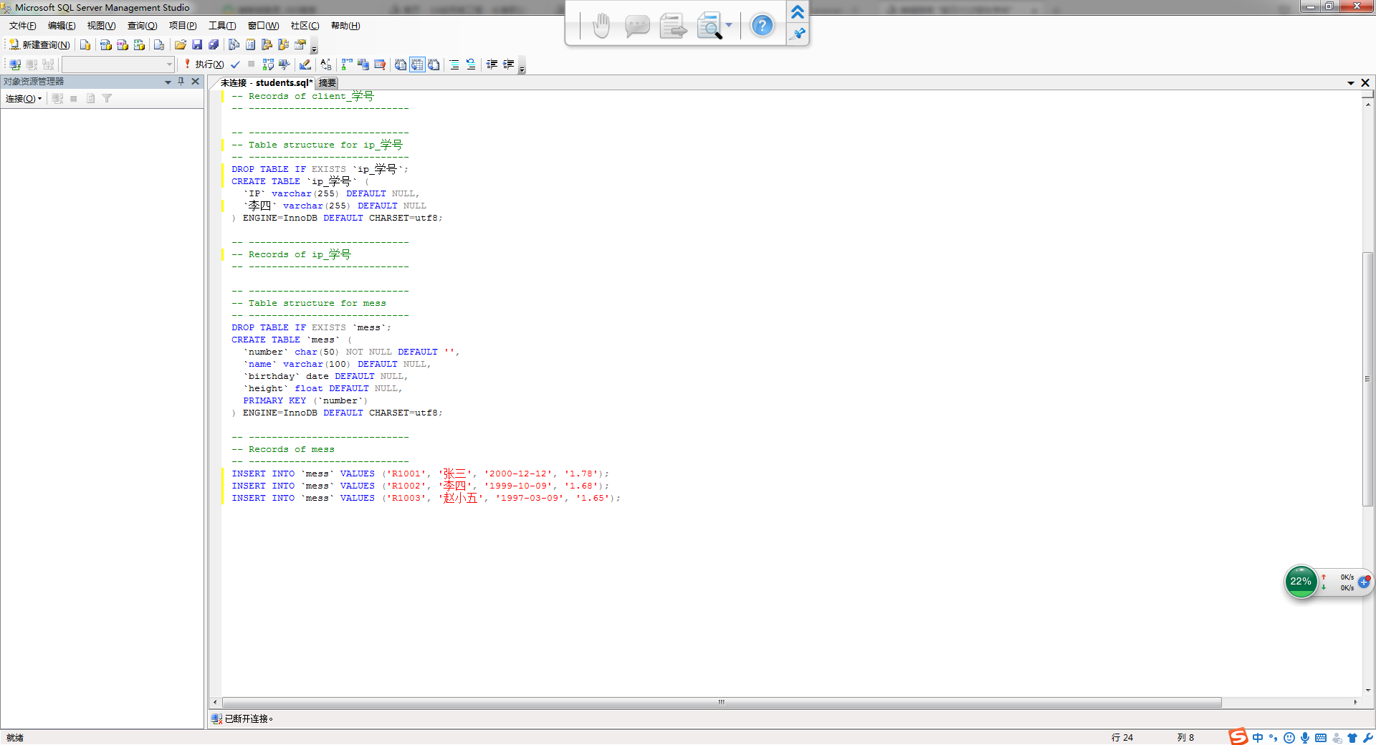The height and width of the screenshot is (745, 1376).
Task: Click the blue checkmark Parse query icon
Action: (x=235, y=64)
